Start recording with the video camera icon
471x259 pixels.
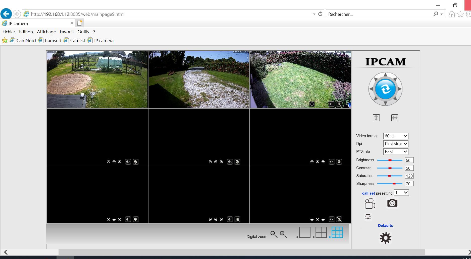pyautogui.click(x=370, y=203)
